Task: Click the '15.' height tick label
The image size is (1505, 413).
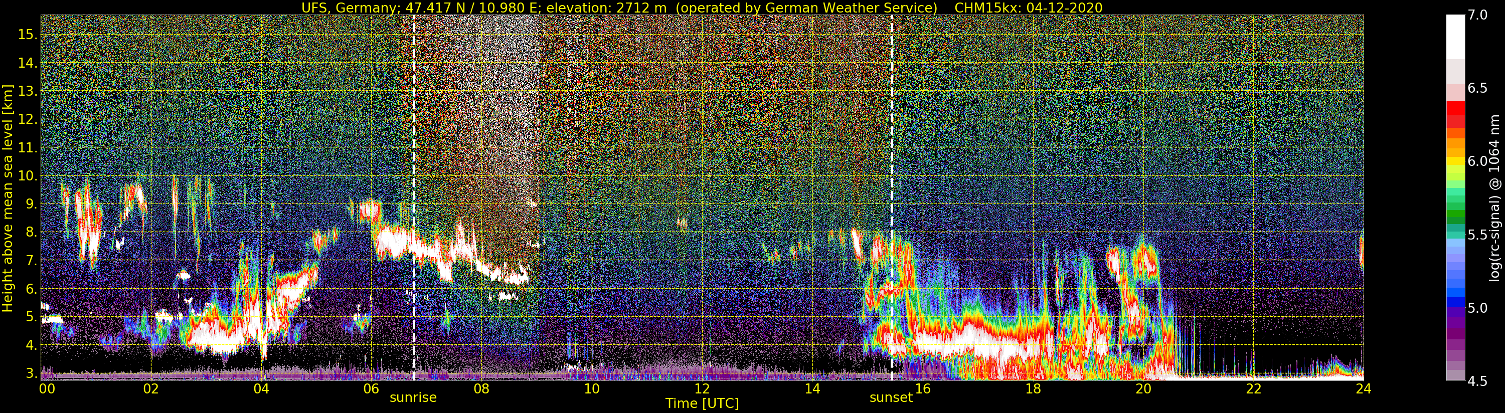Action: coord(28,35)
